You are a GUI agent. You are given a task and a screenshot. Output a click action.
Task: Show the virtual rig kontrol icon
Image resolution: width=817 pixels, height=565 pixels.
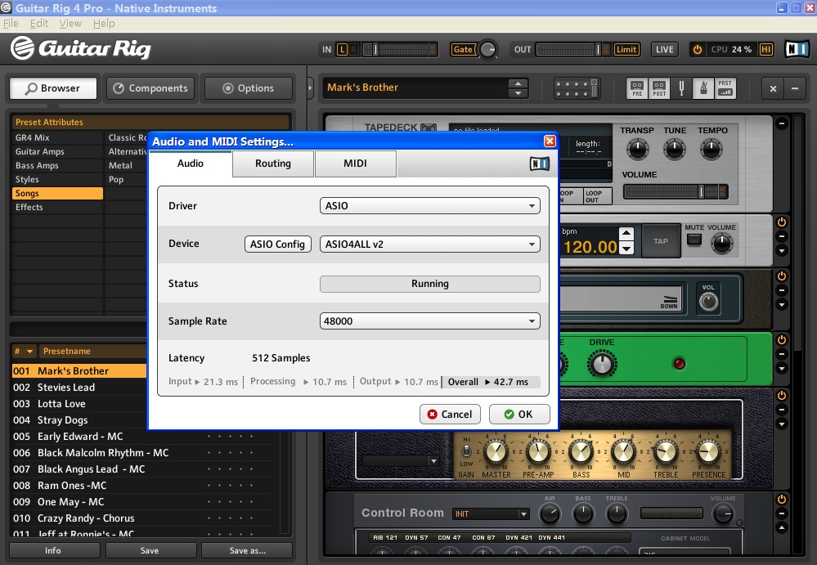point(577,88)
